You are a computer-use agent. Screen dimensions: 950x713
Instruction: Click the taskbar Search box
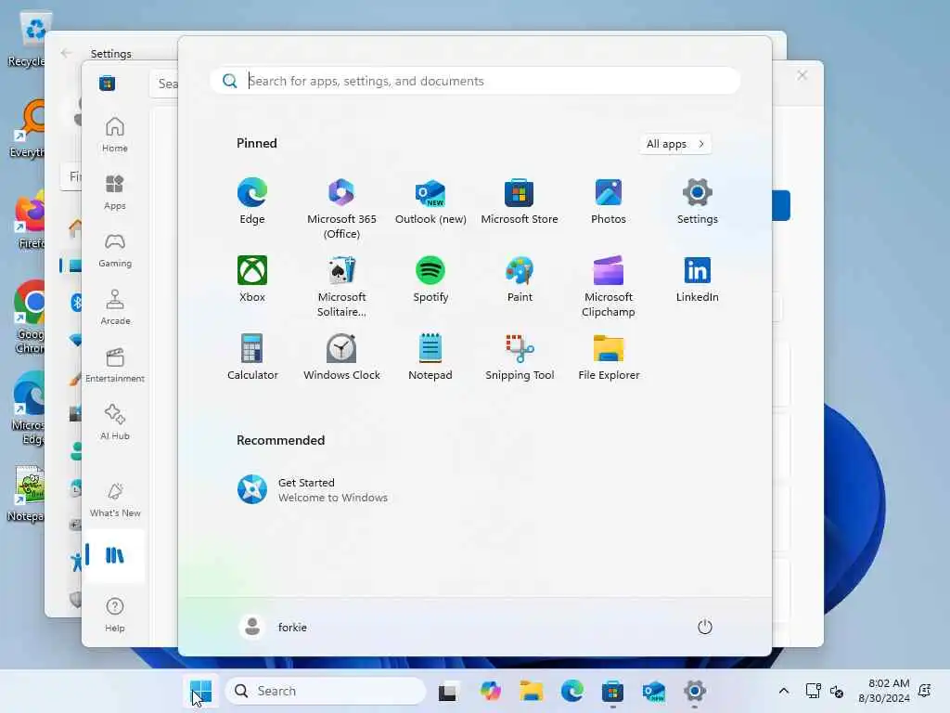[326, 691]
